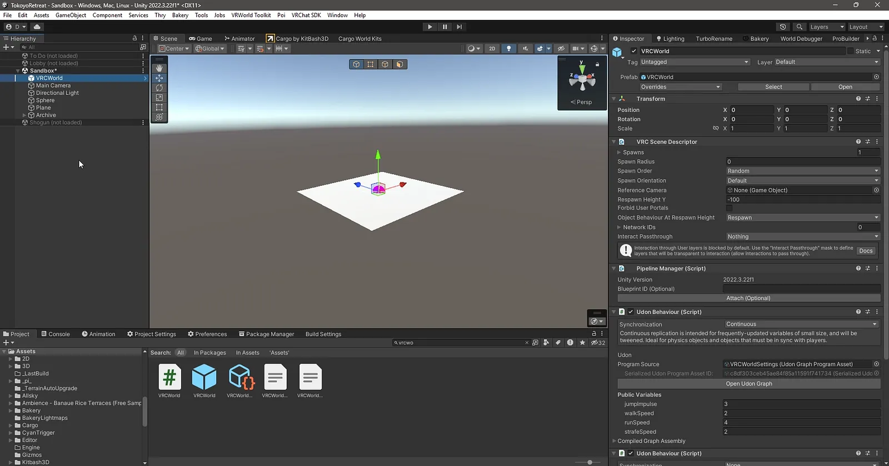
Task: Click the Attach (Optional) button
Action: (x=748, y=298)
